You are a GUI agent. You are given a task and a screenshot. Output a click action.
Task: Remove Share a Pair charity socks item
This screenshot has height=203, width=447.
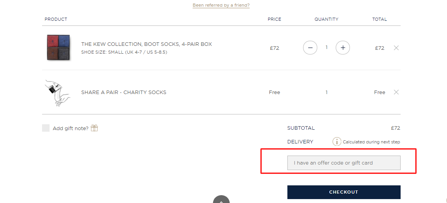396,92
